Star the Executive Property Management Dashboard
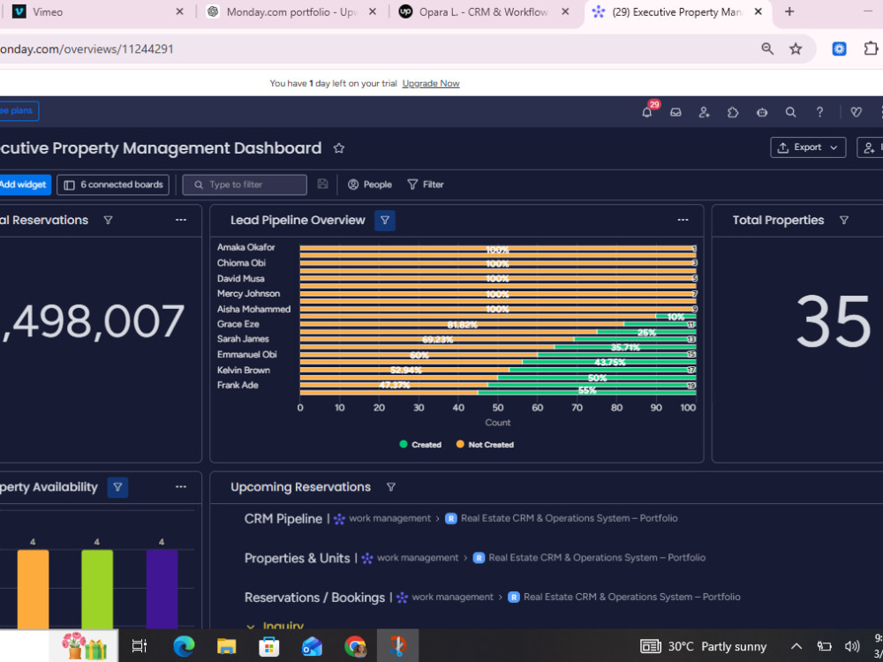 (338, 148)
